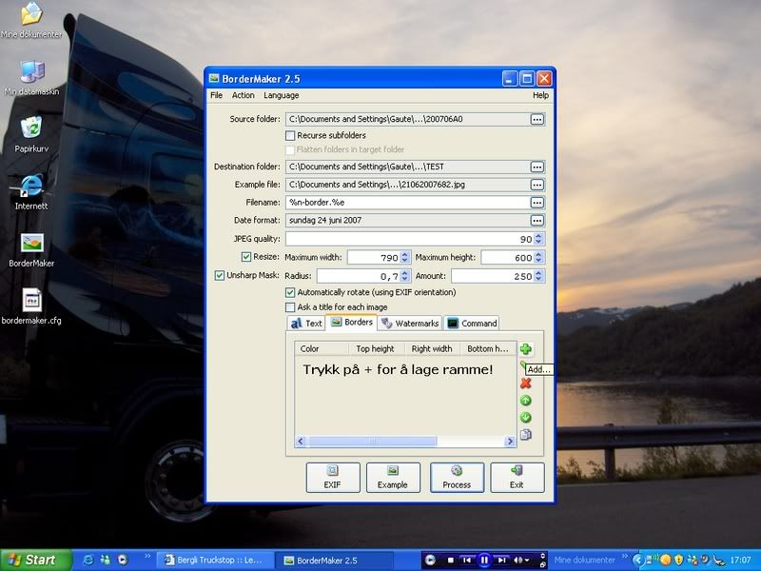Select the bordermaker.cfg file on desktop
Screen dimensions: 761x571
click(31, 306)
